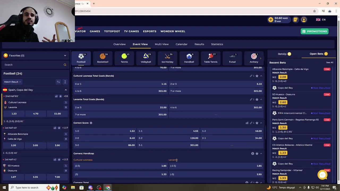Click link icon on Levante Total Goals
This screenshot has width=340, height=191.
[251, 99]
